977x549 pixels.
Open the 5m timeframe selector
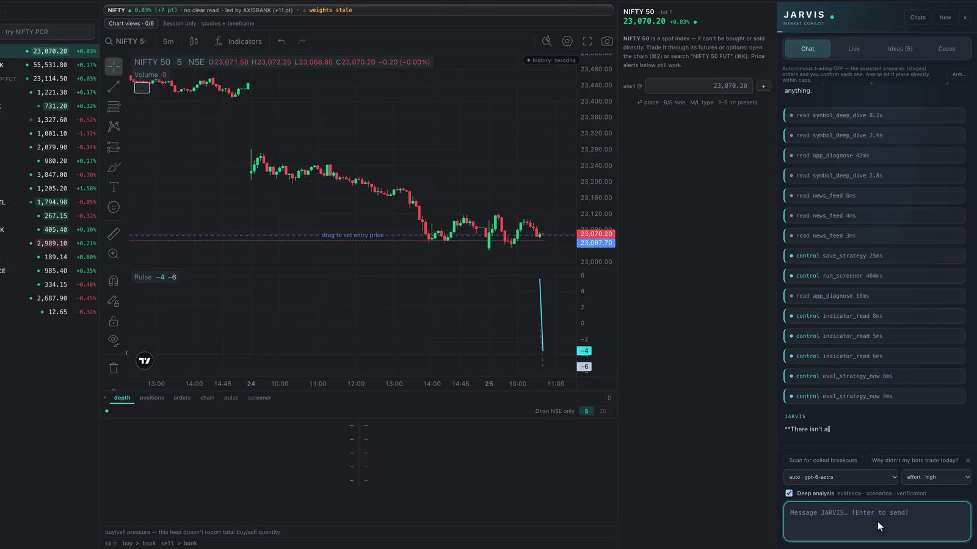click(x=169, y=41)
